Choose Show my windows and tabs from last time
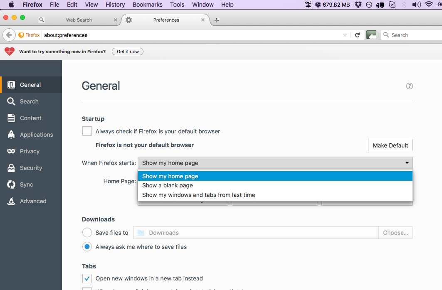Viewport: 442px width, 290px height. click(x=275, y=195)
